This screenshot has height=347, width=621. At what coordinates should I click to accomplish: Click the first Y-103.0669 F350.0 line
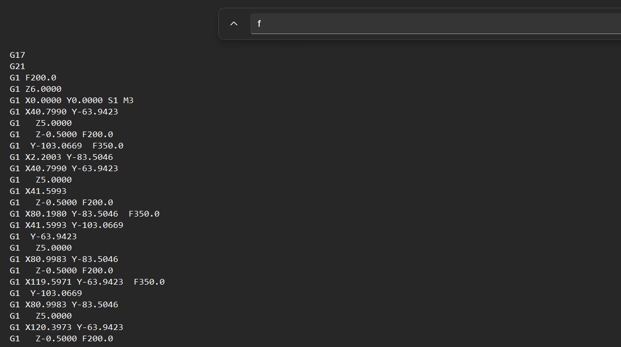pos(76,146)
